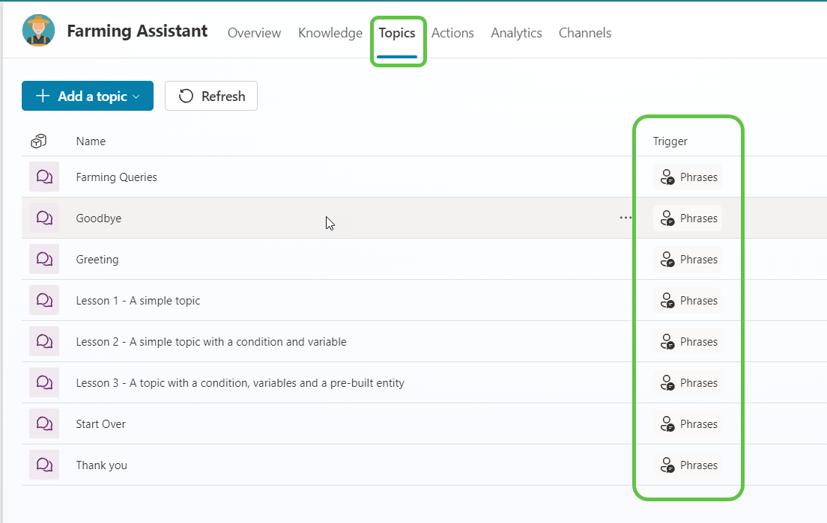
Task: Open the Farming Queries topic
Action: [x=116, y=177]
